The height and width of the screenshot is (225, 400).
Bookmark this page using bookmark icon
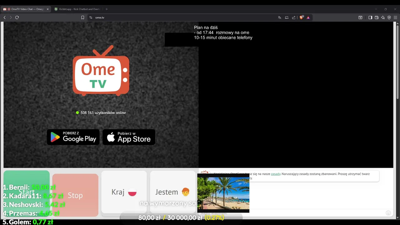point(83,17)
